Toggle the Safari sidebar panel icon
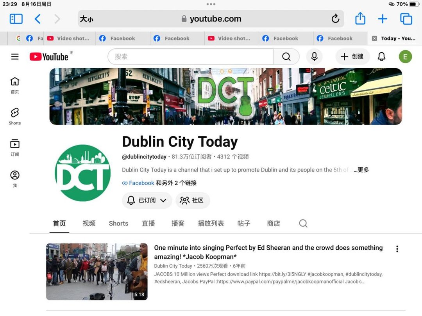 coord(16,19)
